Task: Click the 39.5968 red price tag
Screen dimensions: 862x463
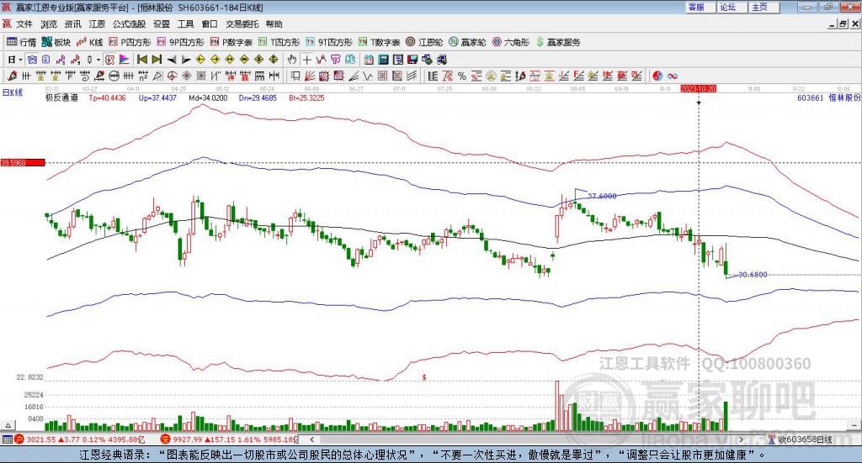Action: click(x=23, y=162)
